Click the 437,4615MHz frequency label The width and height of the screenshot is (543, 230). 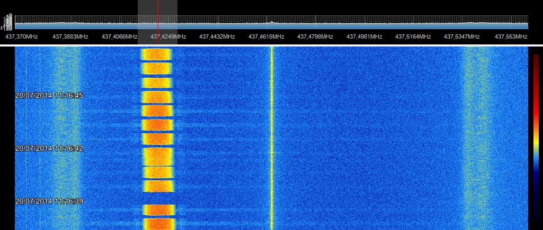266,37
